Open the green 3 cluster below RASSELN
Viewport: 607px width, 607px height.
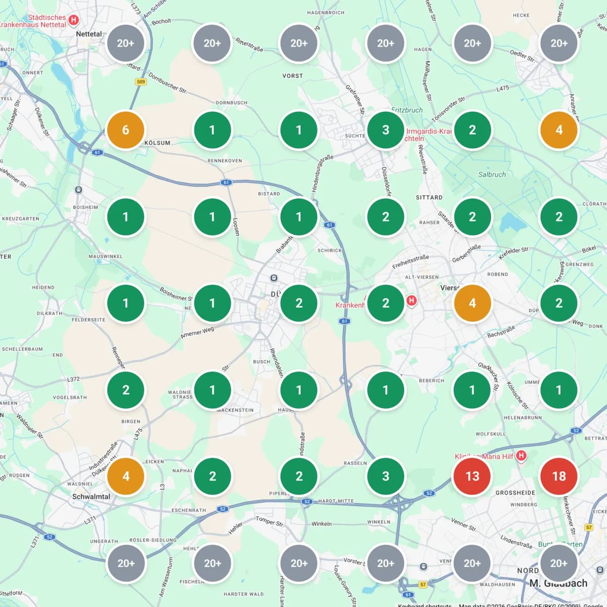(385, 476)
